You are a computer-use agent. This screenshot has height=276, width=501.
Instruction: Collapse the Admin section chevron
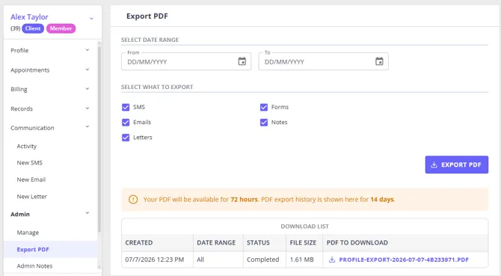tap(87, 213)
